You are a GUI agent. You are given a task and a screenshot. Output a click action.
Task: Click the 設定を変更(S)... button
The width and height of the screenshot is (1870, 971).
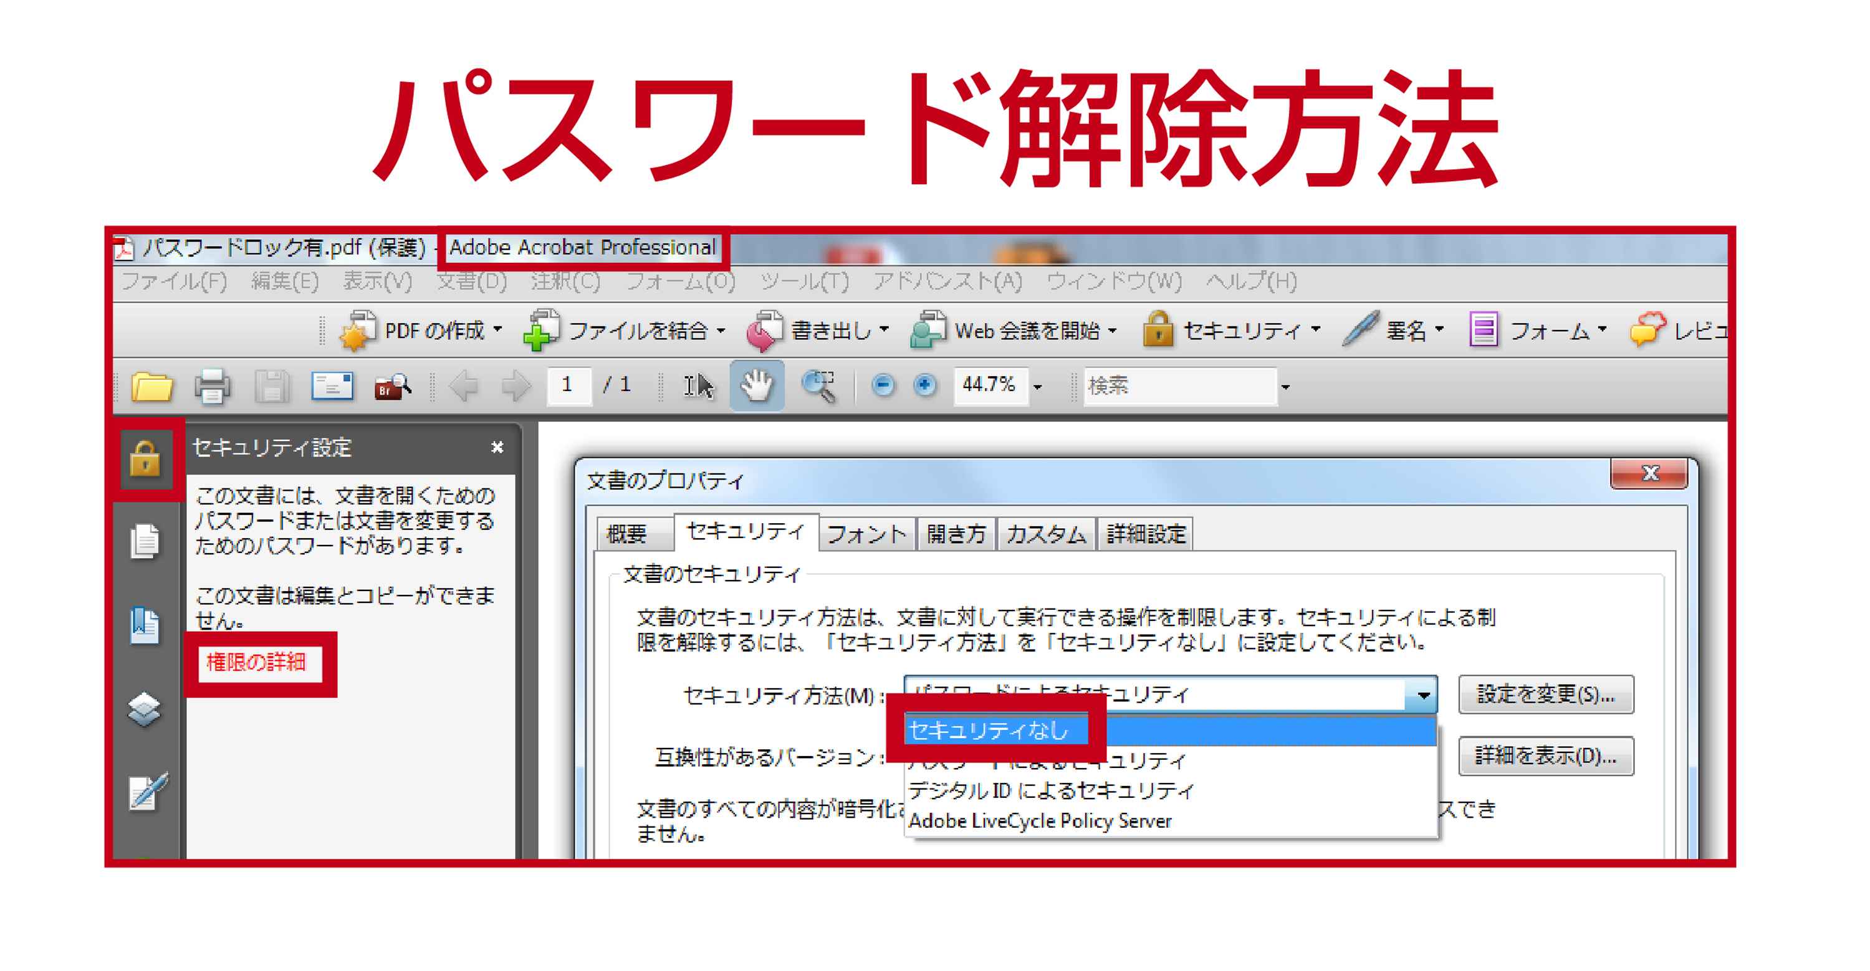(x=1546, y=696)
